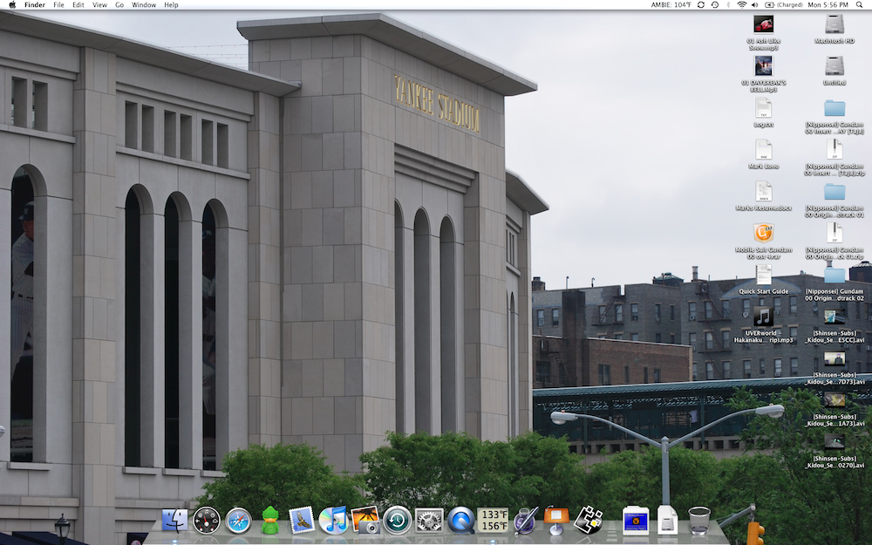
Task: Select 01 Ash Like Snow.mp3 file
Action: click(x=764, y=24)
